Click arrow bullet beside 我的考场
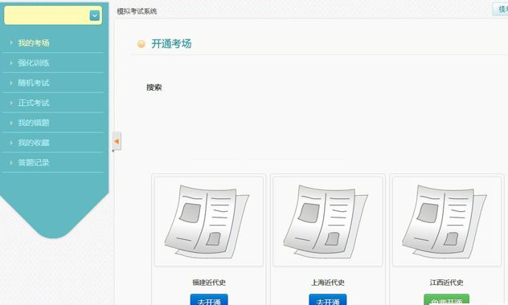This screenshot has height=305, width=508. (x=11, y=43)
